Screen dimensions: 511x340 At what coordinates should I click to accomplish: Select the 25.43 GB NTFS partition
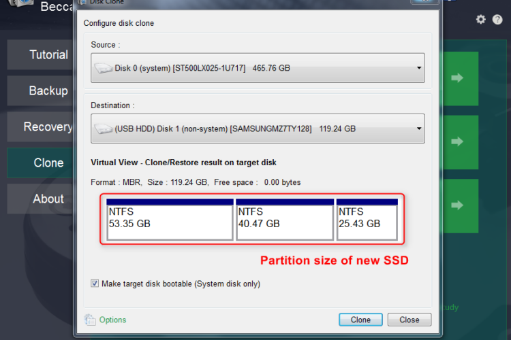(x=367, y=219)
